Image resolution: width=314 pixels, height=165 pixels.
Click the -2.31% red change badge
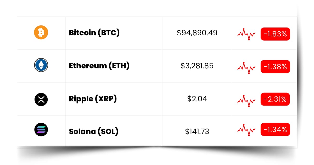[275, 99]
